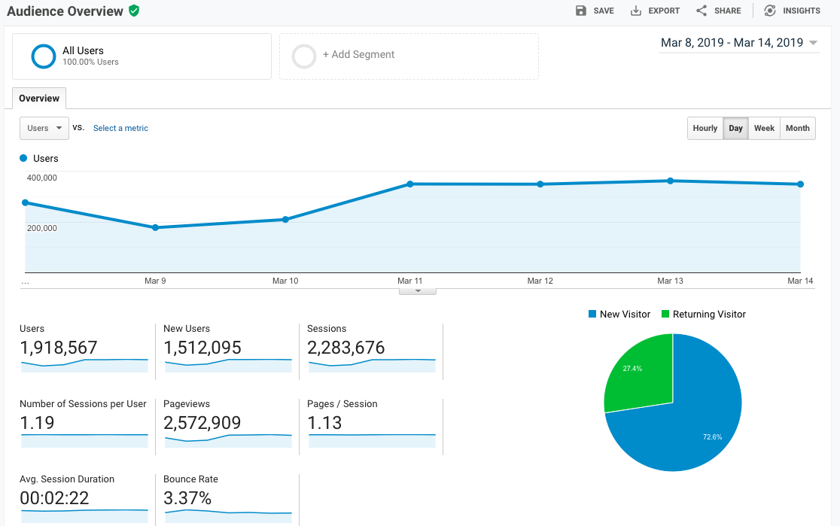The width and height of the screenshot is (840, 526).
Task: Switch the chart to Month view
Action: coord(797,129)
